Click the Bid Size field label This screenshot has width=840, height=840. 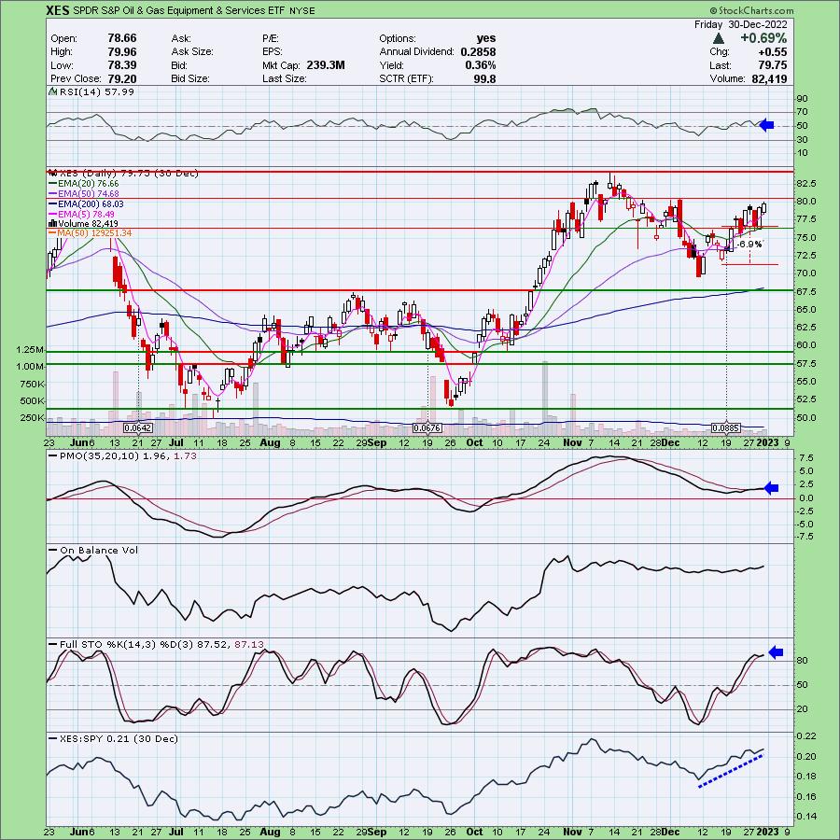[189, 78]
